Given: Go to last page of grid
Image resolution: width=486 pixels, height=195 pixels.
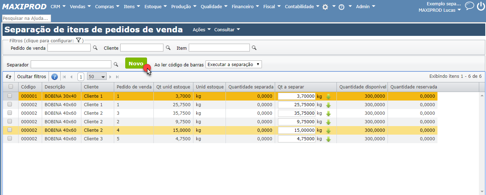Looking at the screenshot, I should point(117,77).
